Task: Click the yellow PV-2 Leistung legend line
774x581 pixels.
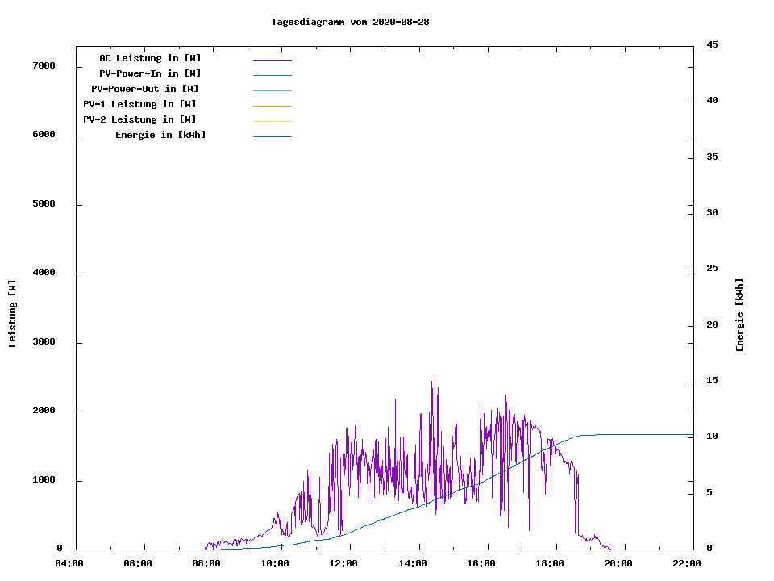Action: click(x=272, y=121)
